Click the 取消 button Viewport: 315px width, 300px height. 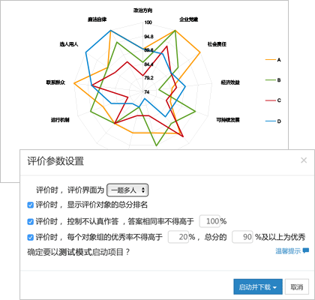[297, 287]
